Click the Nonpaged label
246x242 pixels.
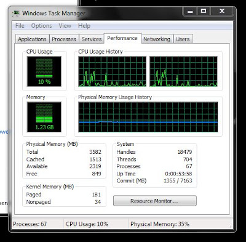[x=38, y=202]
